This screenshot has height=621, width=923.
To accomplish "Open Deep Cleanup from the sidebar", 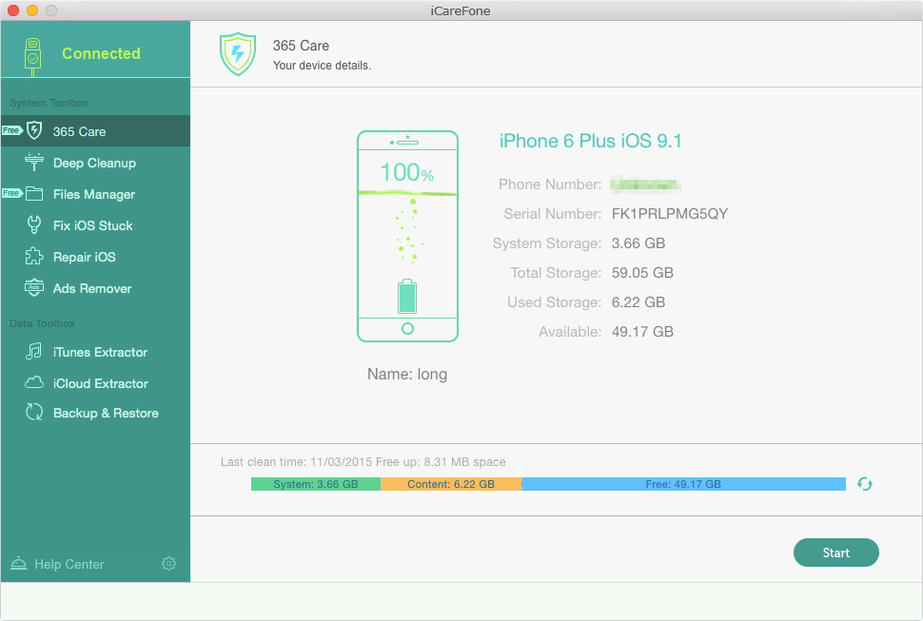I will [95, 163].
